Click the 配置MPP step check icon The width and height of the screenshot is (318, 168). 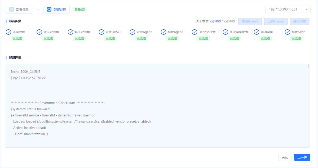(x=288, y=32)
